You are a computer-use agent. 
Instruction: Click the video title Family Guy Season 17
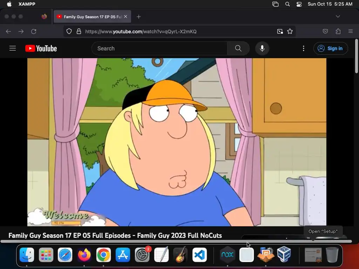(115, 235)
